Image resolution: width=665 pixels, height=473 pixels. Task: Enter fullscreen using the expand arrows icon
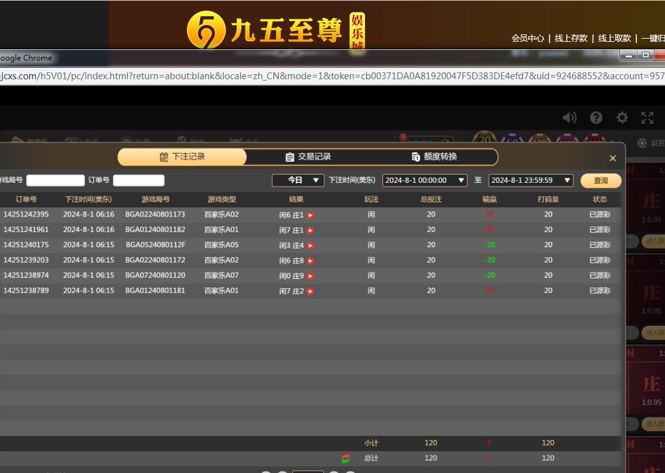[647, 118]
